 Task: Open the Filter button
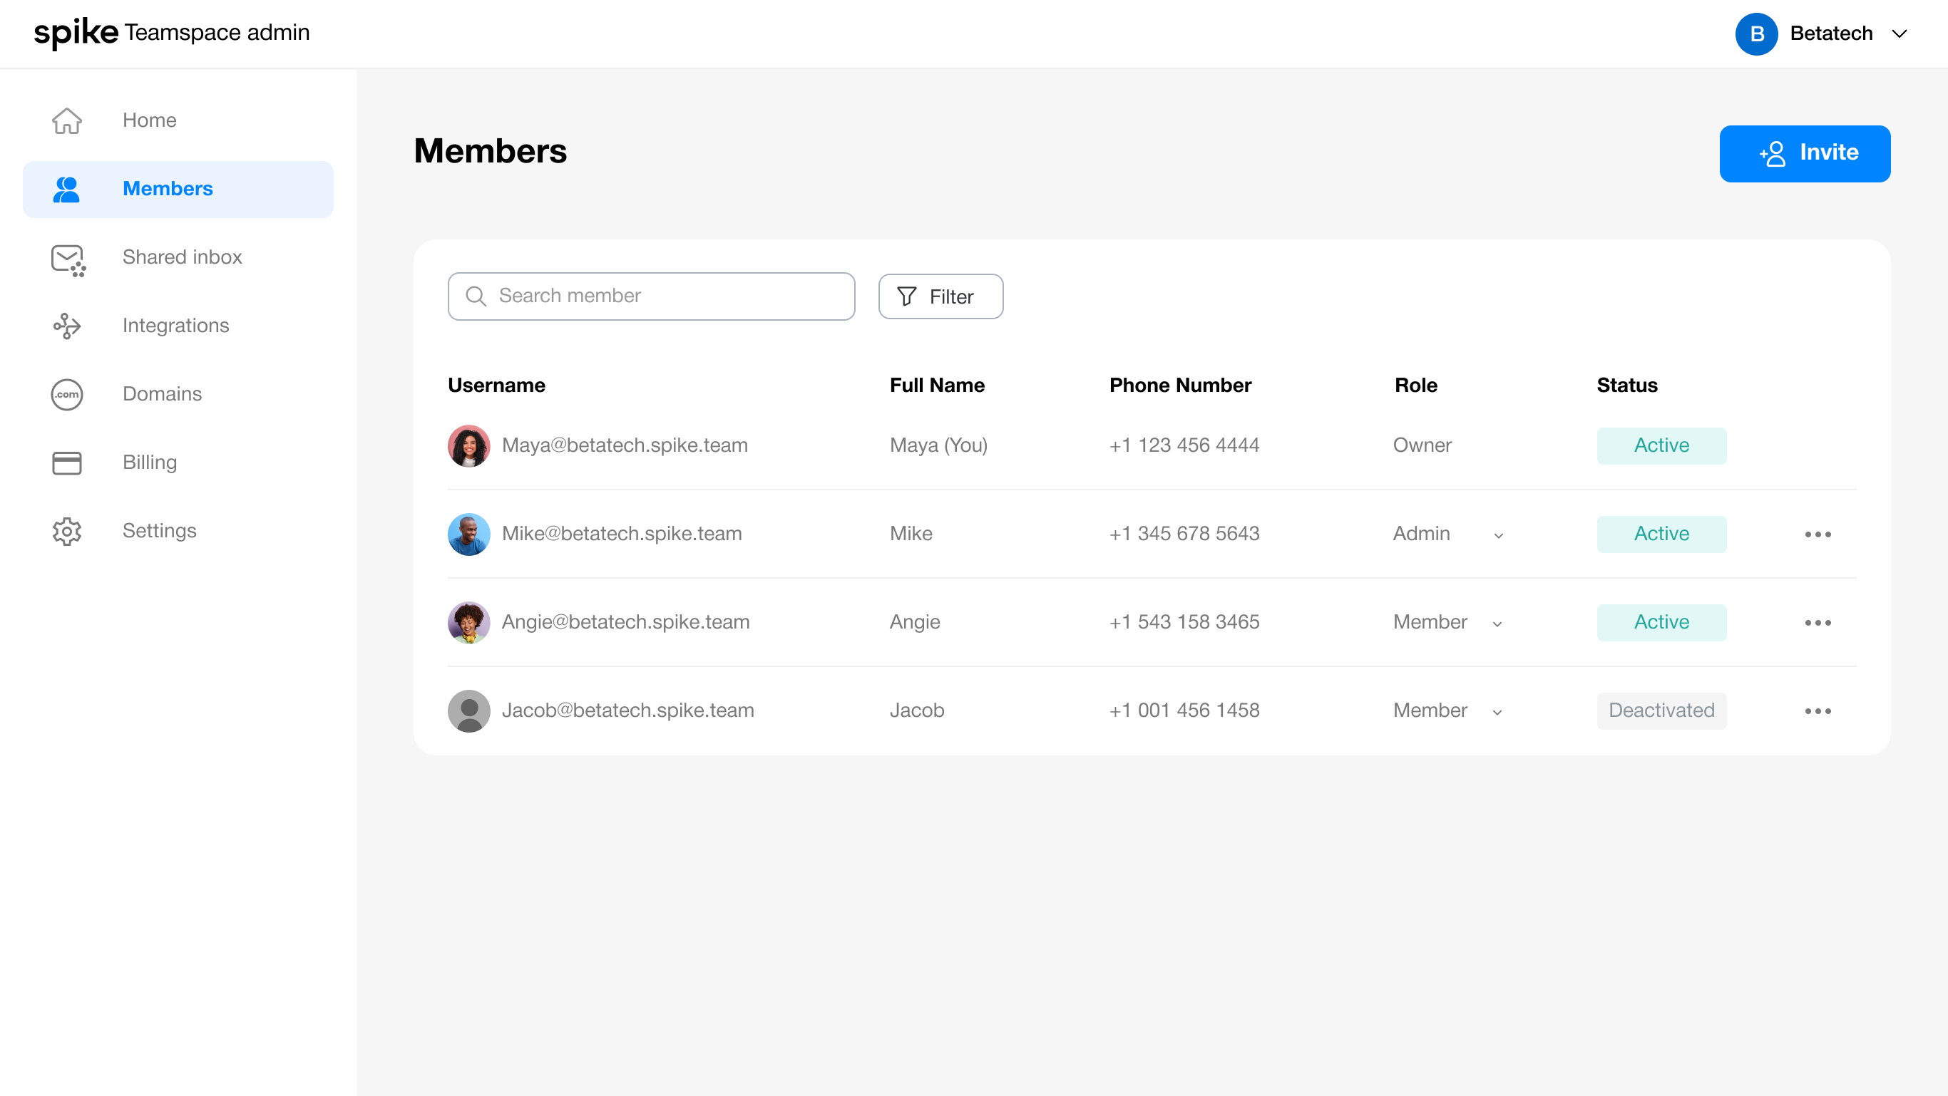point(940,296)
